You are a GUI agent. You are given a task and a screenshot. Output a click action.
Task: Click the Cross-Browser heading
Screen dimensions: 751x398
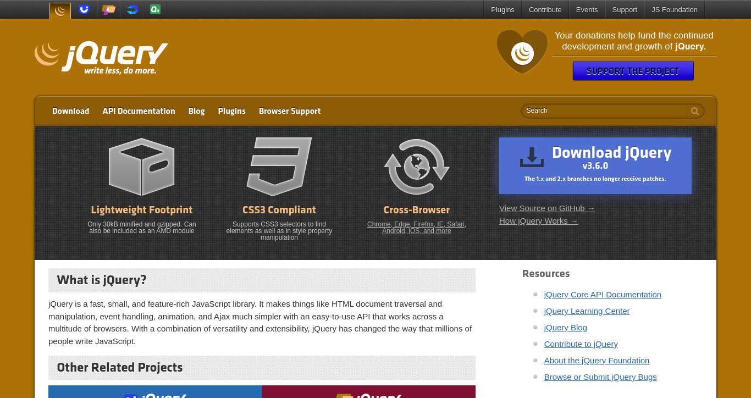click(x=417, y=210)
